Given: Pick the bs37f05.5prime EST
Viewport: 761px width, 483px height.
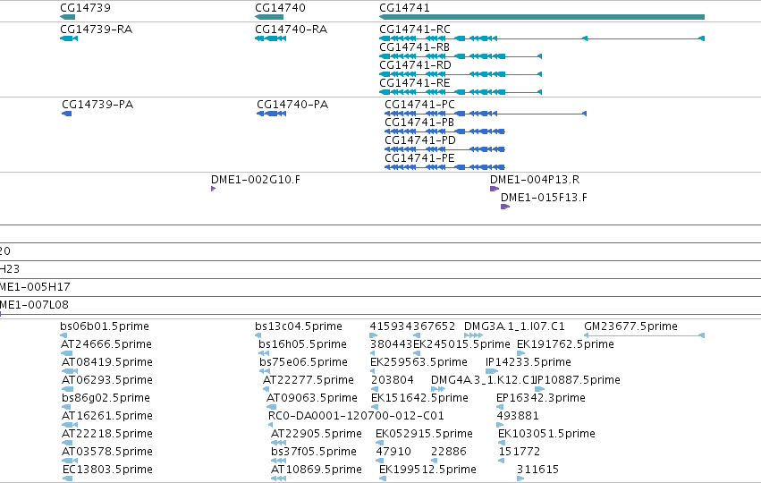Looking at the screenshot, I should tap(314, 452).
